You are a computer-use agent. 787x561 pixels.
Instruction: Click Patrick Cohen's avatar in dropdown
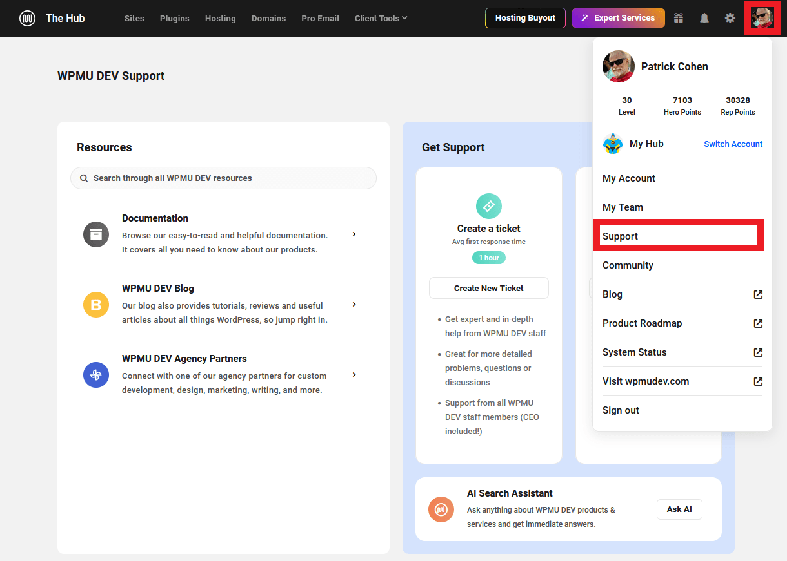(x=619, y=66)
